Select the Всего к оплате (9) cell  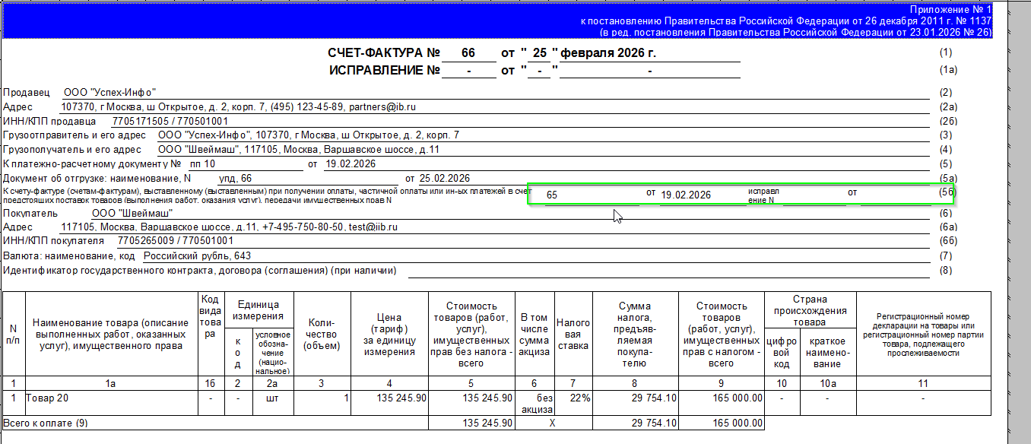(x=215, y=422)
